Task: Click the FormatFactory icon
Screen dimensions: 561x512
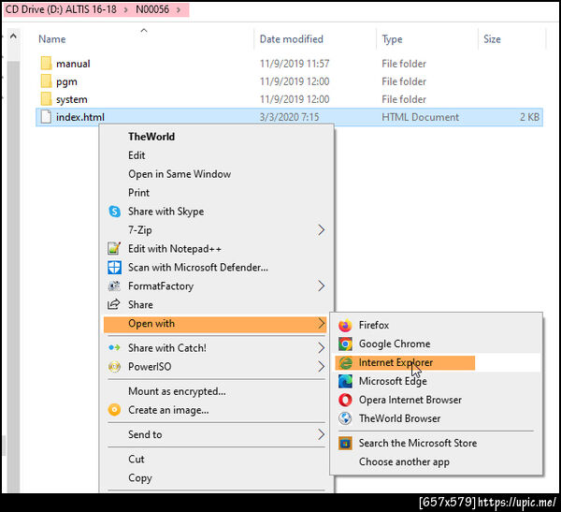Action: pyautogui.click(x=114, y=285)
